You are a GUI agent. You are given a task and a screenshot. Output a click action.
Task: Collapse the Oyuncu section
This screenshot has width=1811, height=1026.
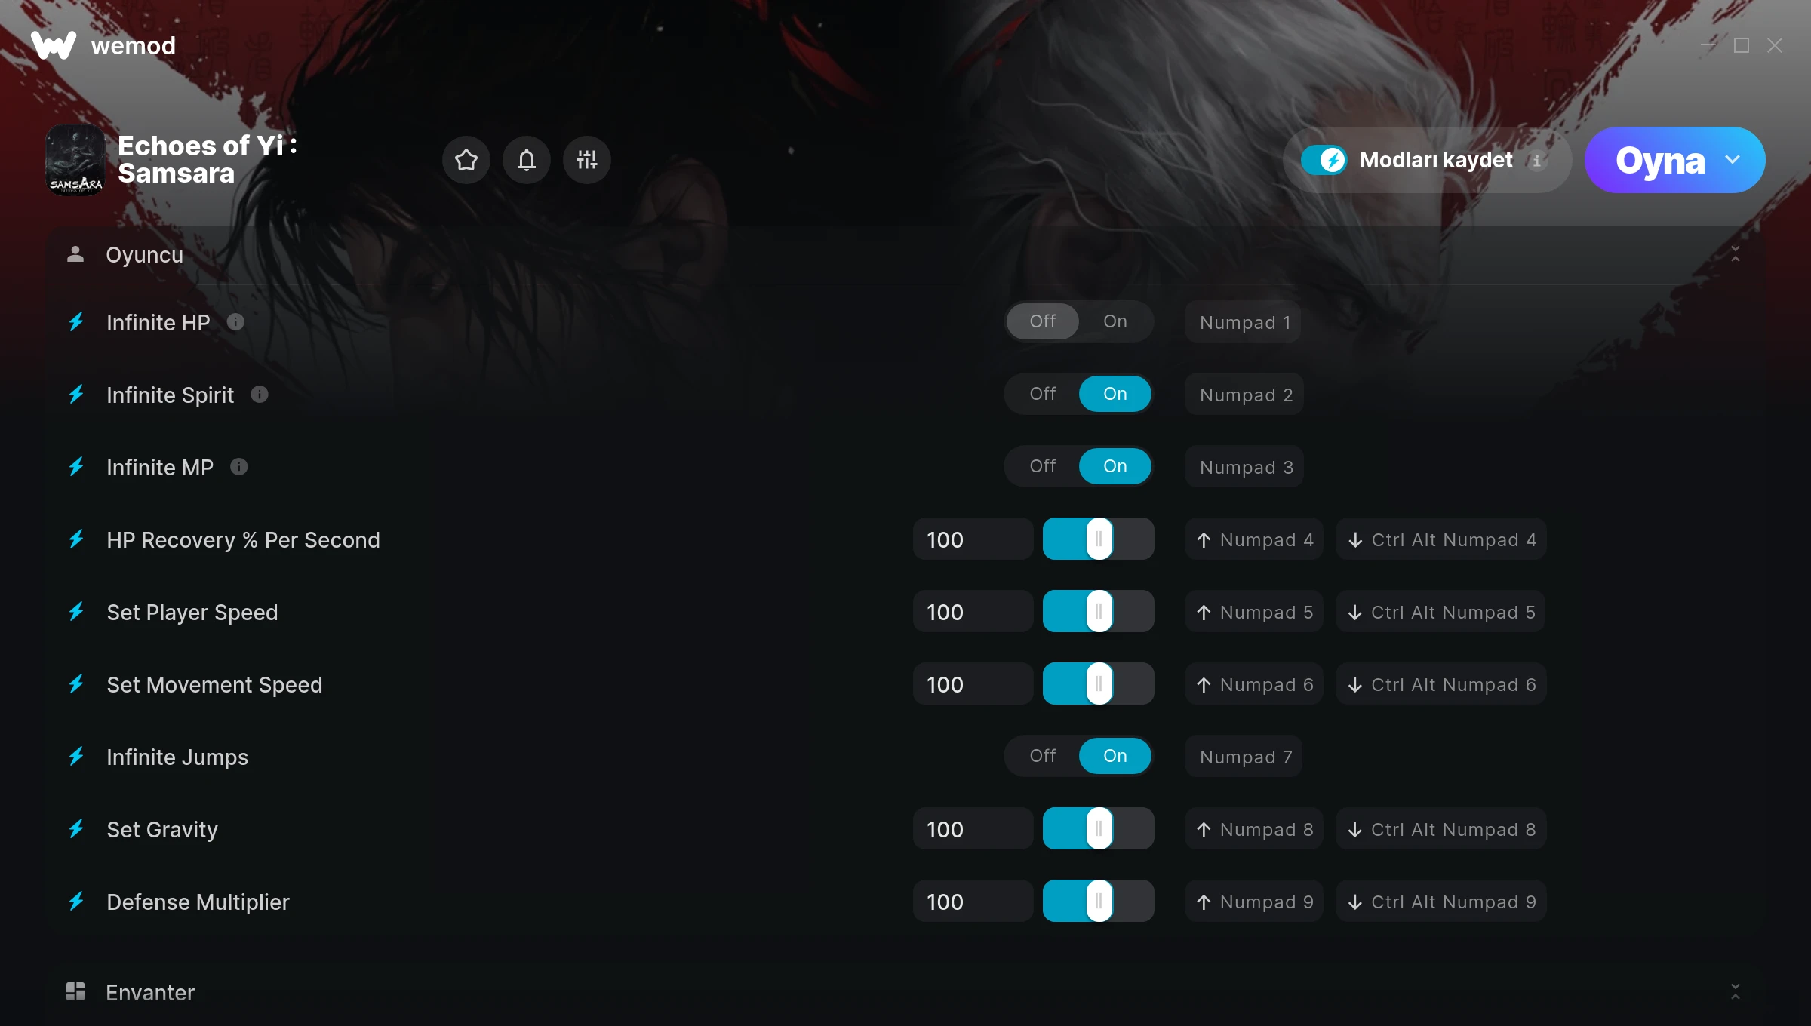[1736, 254]
